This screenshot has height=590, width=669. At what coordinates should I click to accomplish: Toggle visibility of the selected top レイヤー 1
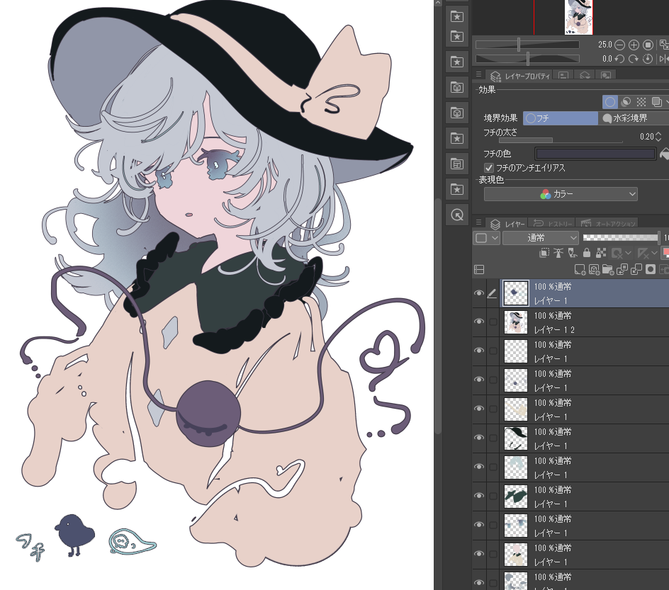pos(478,293)
